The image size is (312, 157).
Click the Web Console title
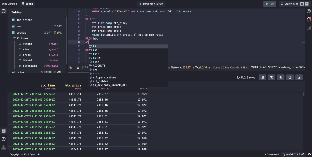click(x=9, y=4)
